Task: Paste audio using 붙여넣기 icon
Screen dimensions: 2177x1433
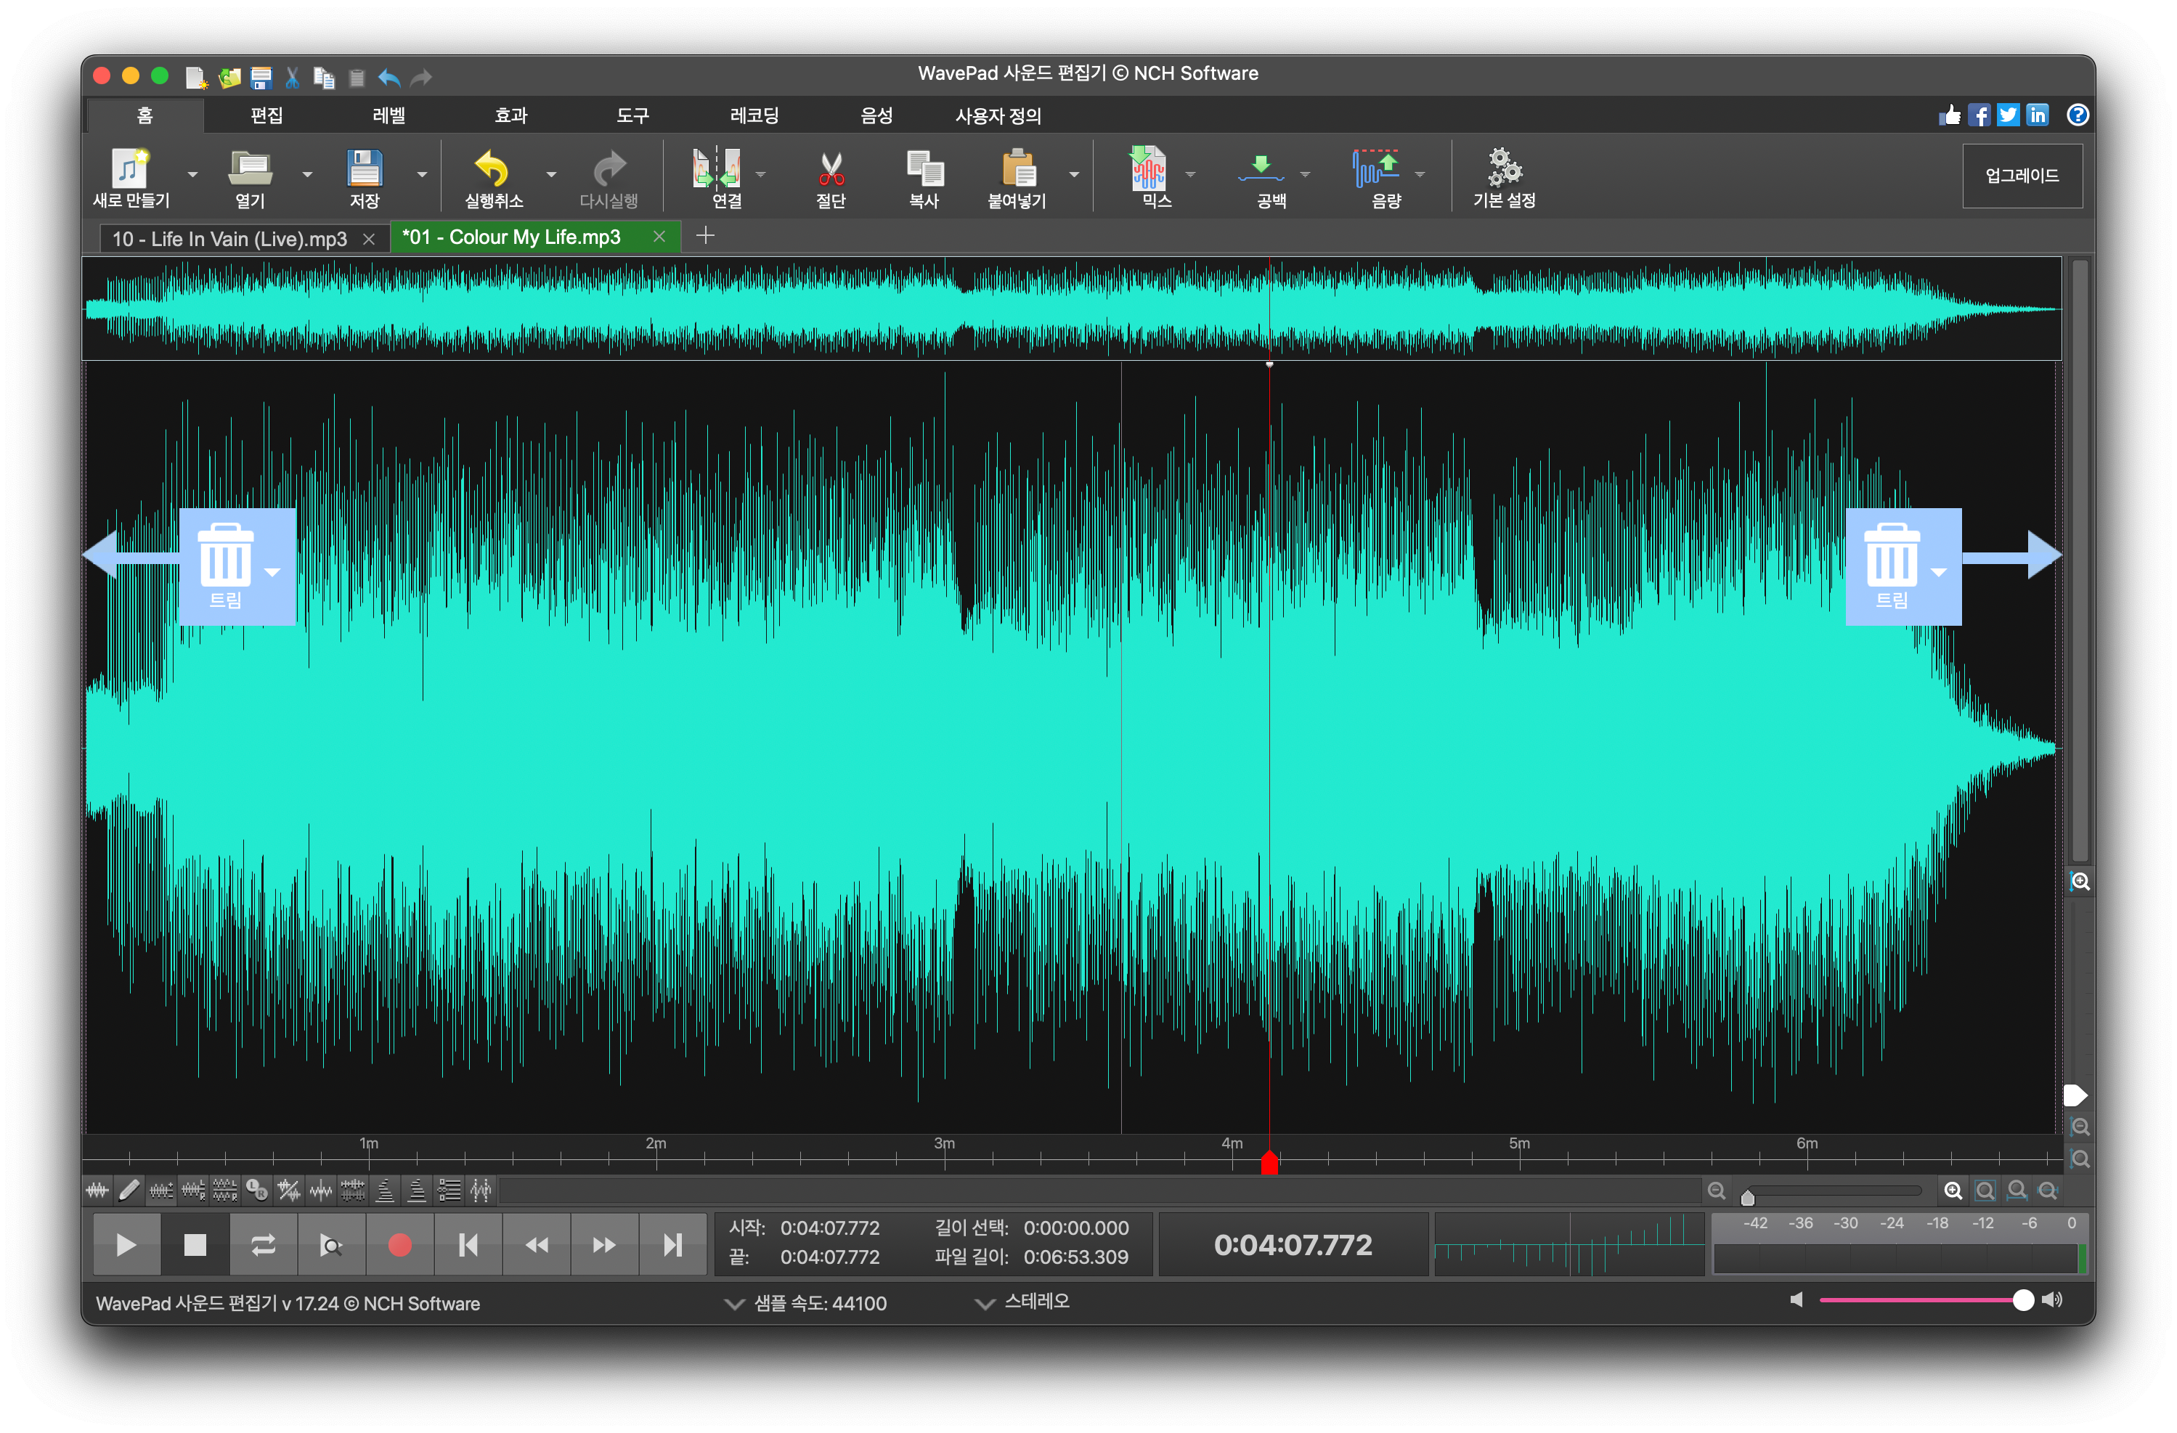Action: coord(1018,168)
